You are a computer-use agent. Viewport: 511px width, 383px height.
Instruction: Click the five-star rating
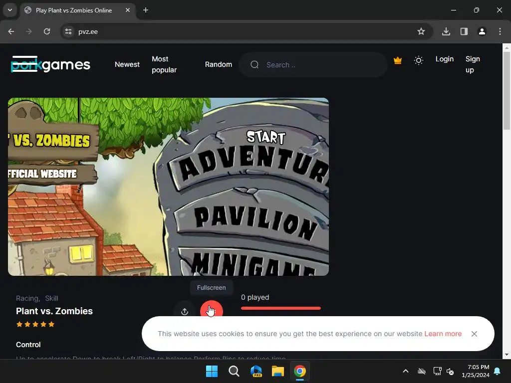pos(35,324)
